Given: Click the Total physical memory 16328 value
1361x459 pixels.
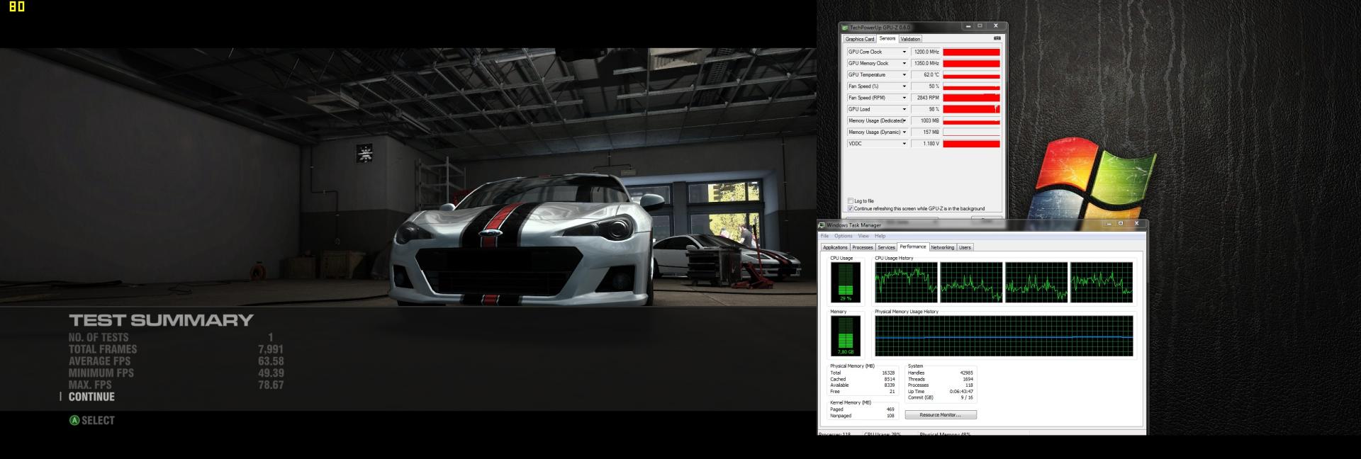Looking at the screenshot, I should (888, 373).
